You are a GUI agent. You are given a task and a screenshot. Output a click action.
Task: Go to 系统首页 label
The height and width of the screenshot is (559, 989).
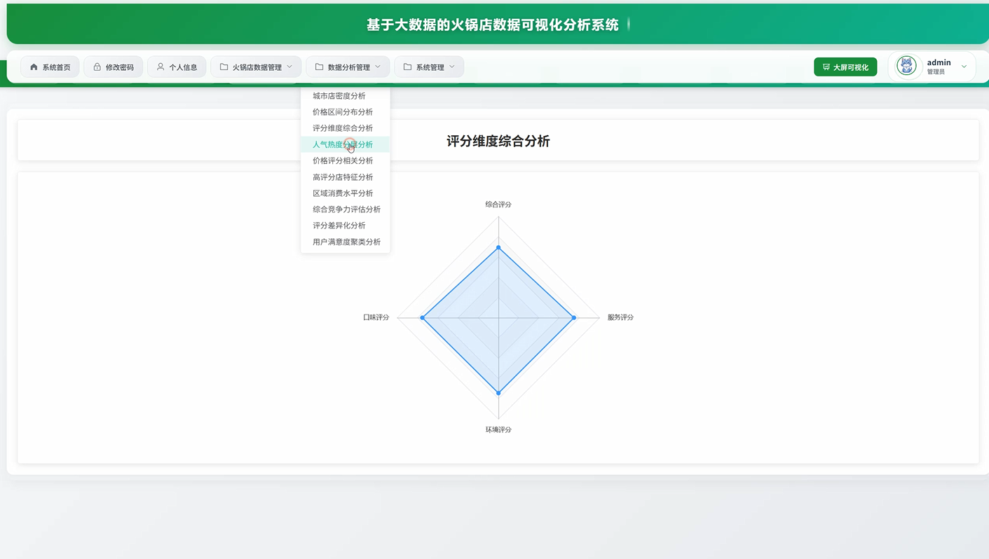click(x=56, y=67)
